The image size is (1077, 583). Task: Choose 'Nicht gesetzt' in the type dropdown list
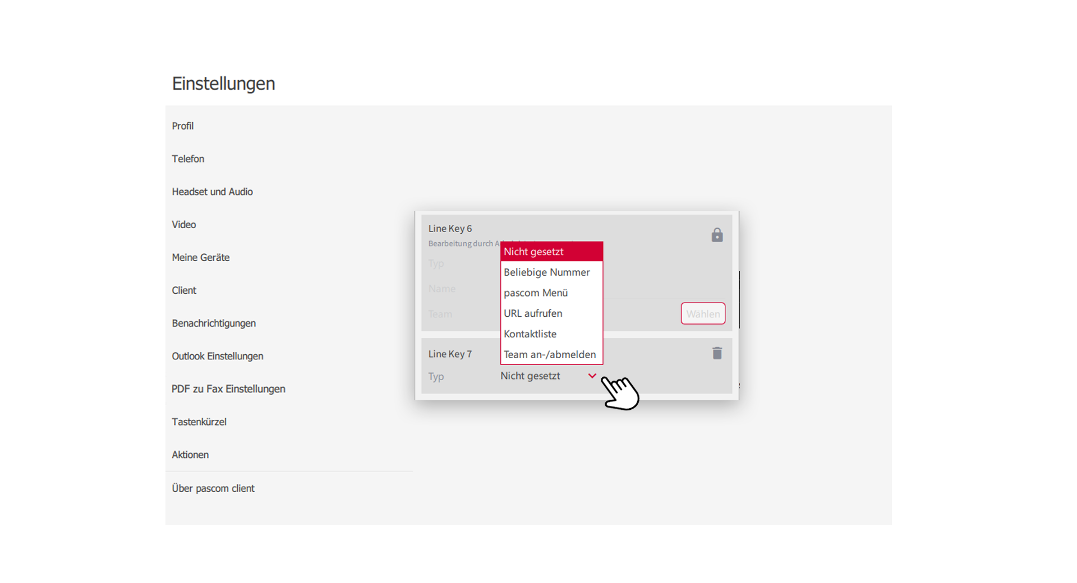551,252
